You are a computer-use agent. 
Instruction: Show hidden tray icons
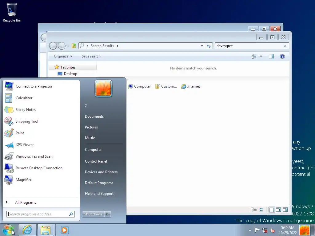click(250, 230)
